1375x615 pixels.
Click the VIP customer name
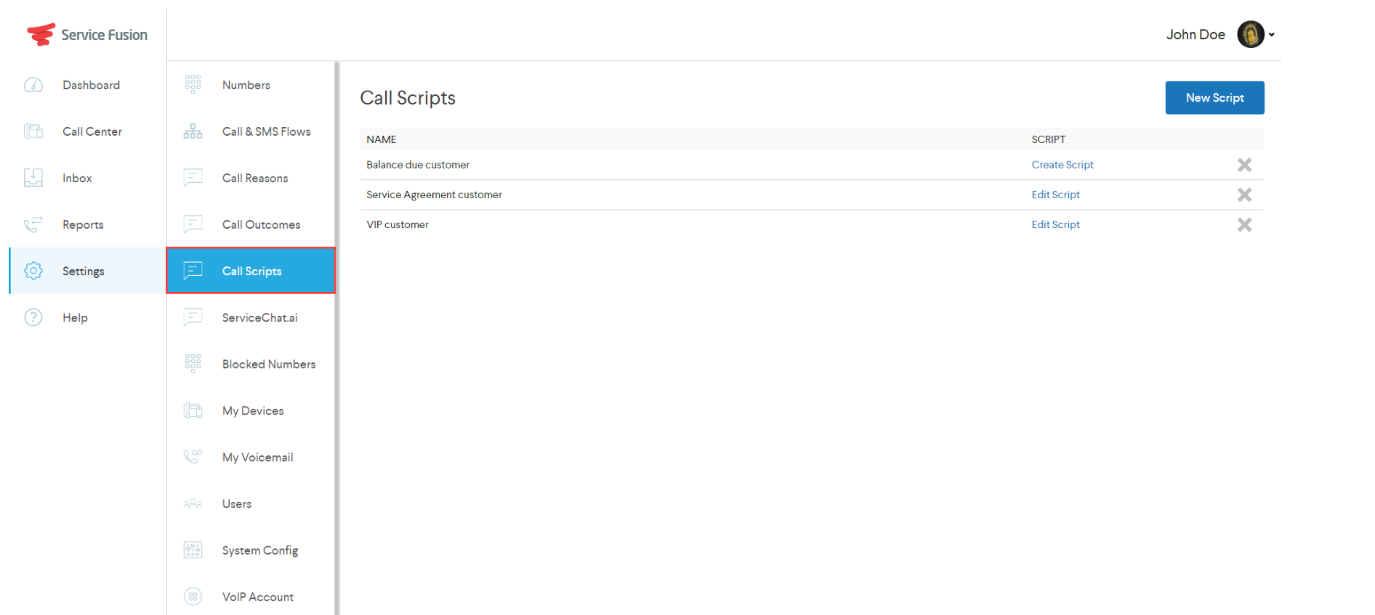click(398, 224)
